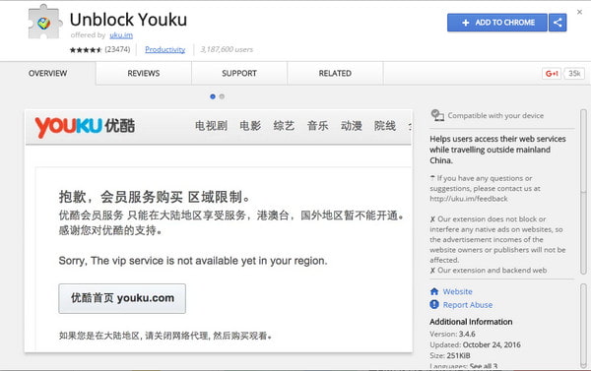Click the compatible device checkmark icon
This screenshot has width=591, height=371.
(x=437, y=115)
